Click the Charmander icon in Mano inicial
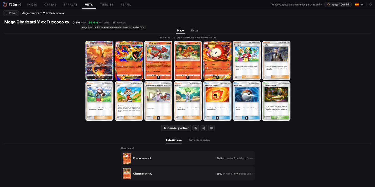This screenshot has height=187, width=375. click(127, 174)
